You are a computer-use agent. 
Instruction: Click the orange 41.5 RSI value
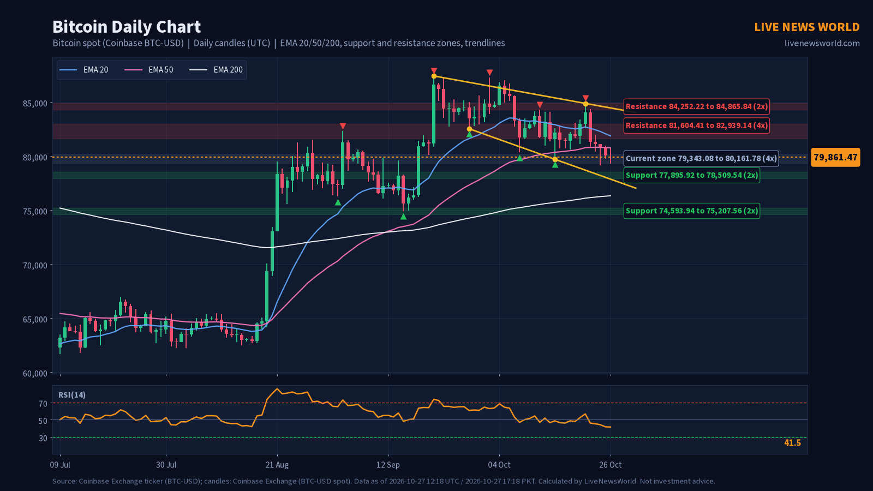pos(792,443)
